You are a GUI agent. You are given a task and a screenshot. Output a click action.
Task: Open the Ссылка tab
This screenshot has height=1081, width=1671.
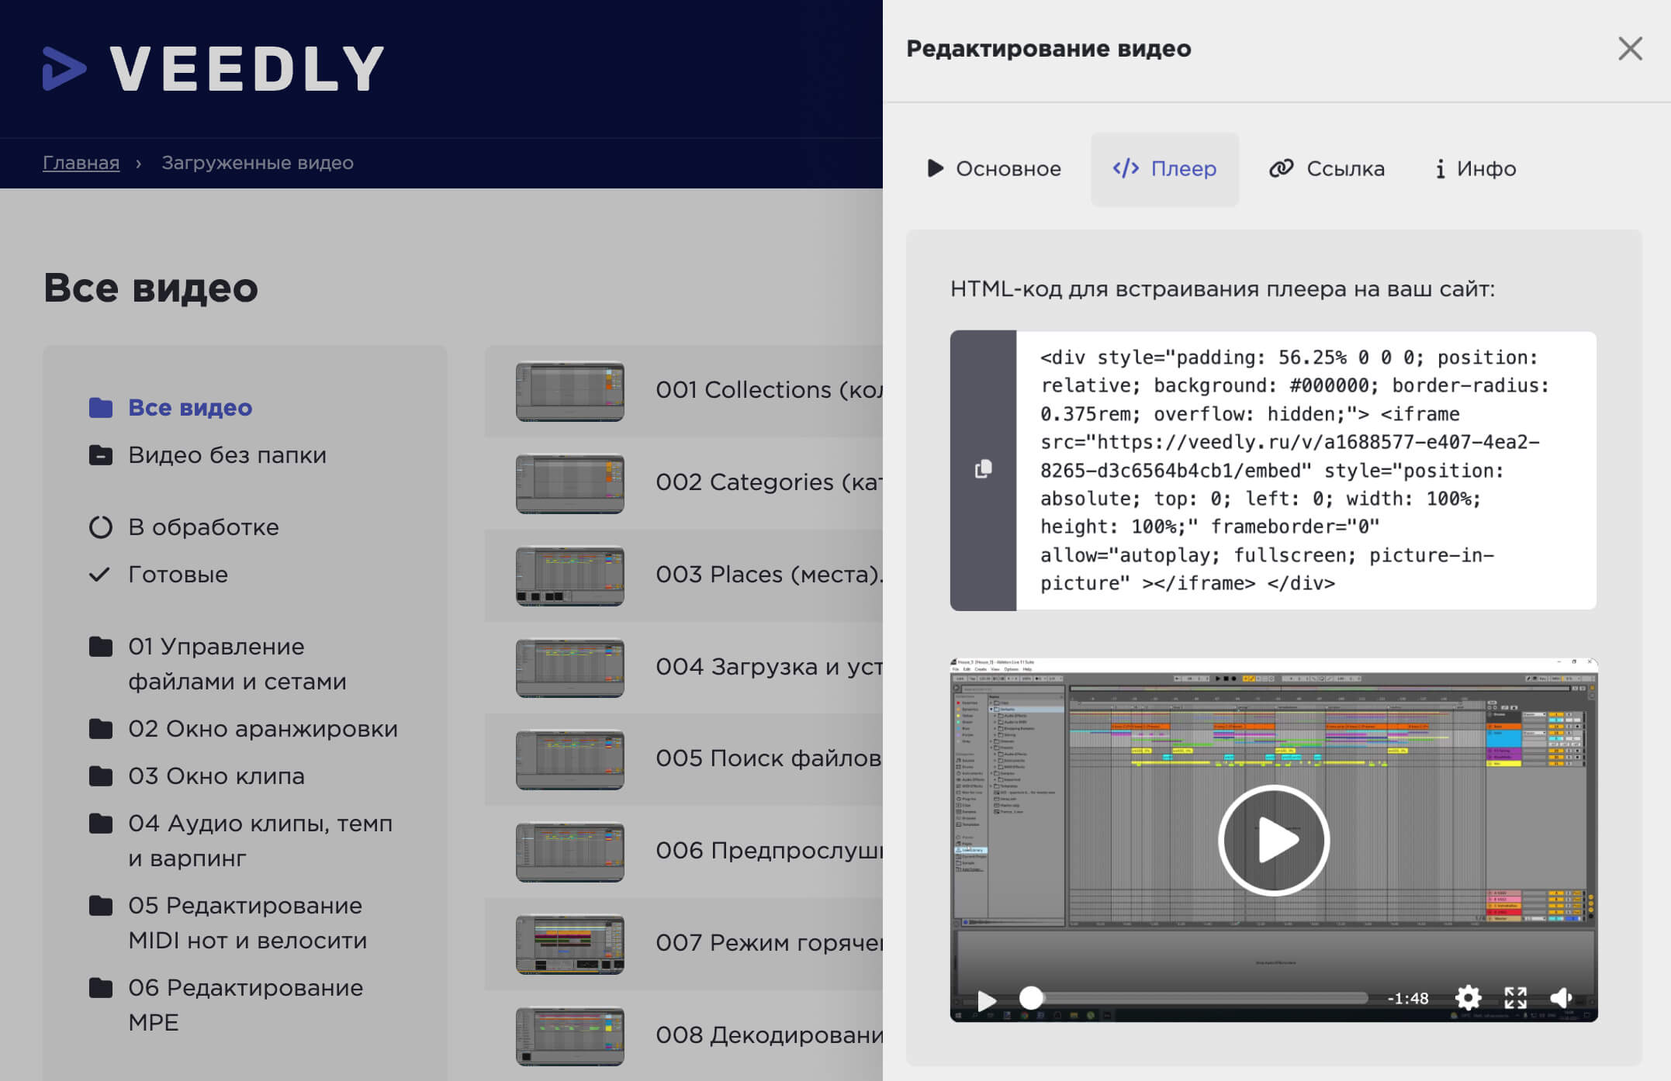pos(1327,169)
